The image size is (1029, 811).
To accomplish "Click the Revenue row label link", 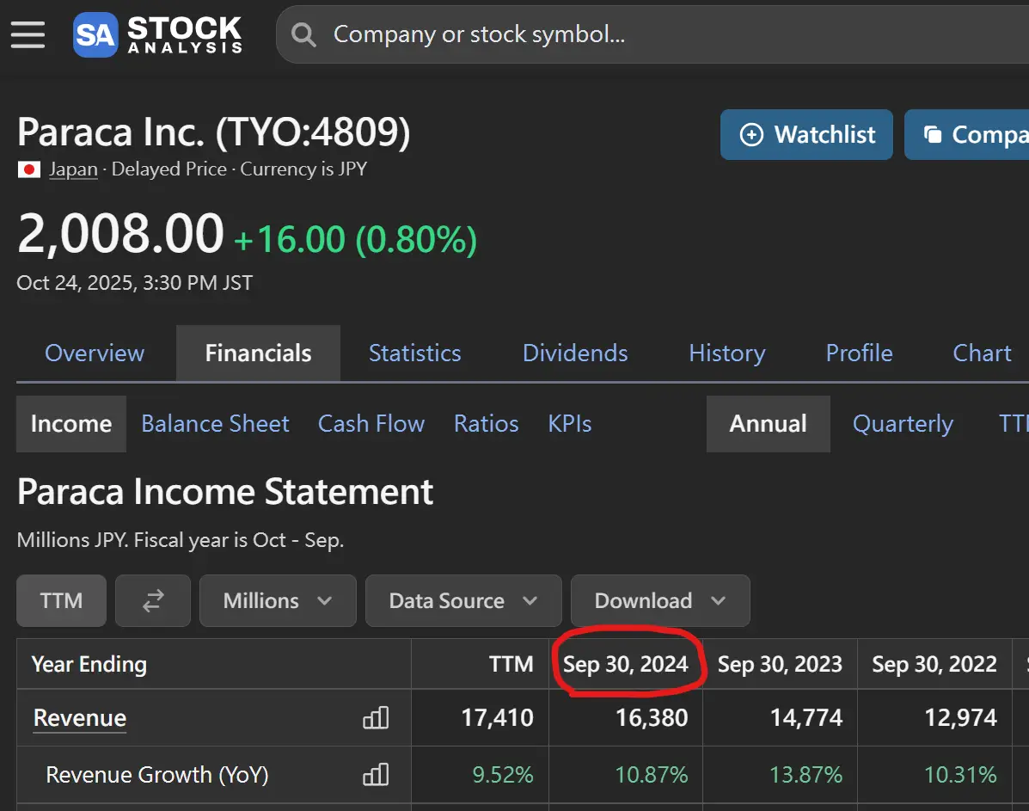I will (x=80, y=718).
